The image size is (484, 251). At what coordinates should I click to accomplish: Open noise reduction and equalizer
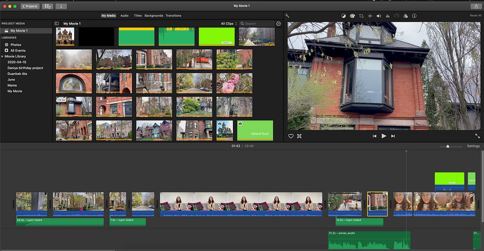coord(388,16)
